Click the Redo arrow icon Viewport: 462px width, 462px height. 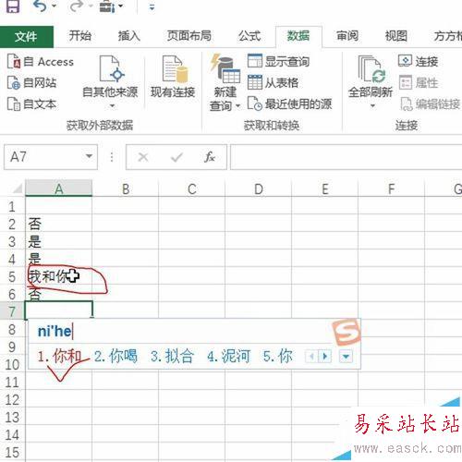76,6
